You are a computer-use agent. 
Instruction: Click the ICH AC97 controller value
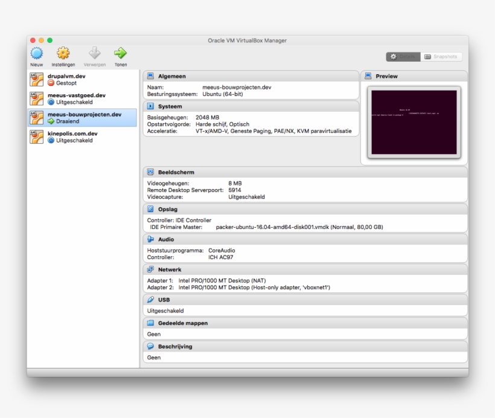pyautogui.click(x=221, y=257)
